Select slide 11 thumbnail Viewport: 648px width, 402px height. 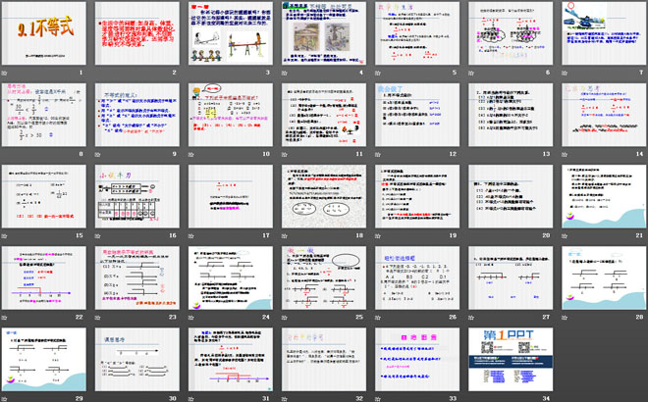pyautogui.click(x=324, y=115)
